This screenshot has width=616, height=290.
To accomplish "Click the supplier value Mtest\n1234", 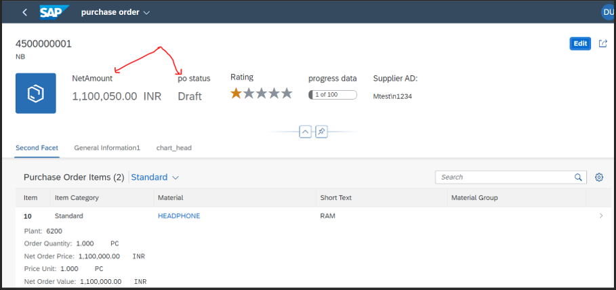I will pos(392,96).
